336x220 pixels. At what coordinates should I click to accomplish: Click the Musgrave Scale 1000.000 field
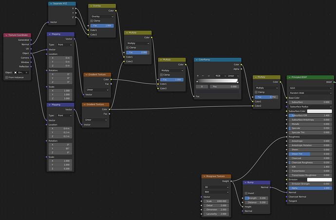coord(216,201)
